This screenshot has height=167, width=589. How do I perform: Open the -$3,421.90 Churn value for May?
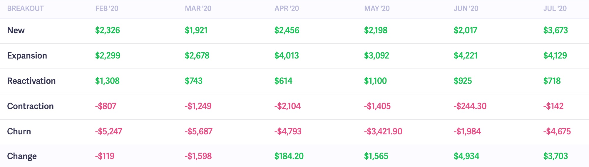[383, 131]
